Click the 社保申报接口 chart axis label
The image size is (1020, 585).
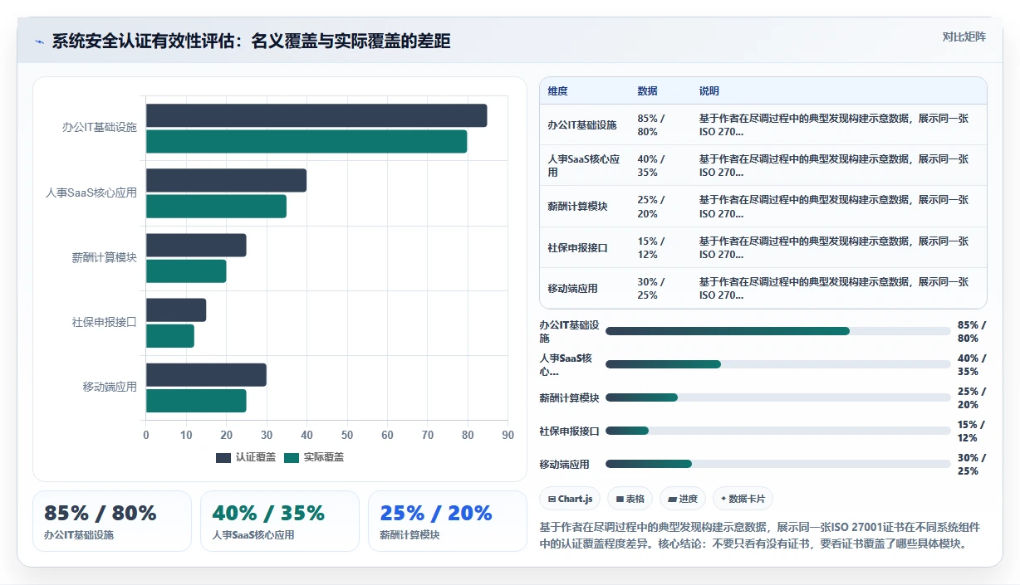[x=104, y=322]
